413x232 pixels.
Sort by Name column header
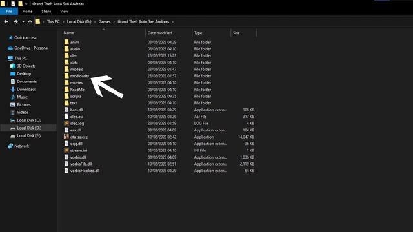pos(68,33)
